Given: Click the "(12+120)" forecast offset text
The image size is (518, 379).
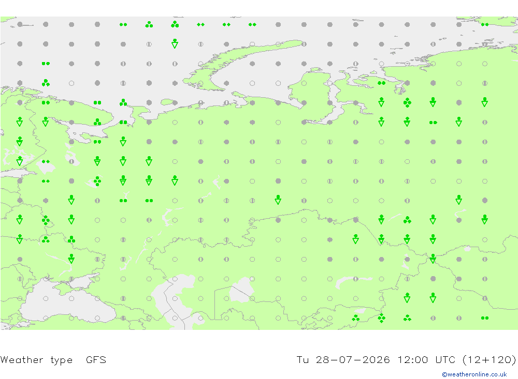Looking at the screenshot, I should 489,359.
